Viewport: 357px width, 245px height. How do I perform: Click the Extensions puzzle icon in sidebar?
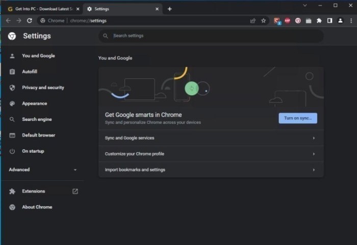pyautogui.click(x=12, y=192)
